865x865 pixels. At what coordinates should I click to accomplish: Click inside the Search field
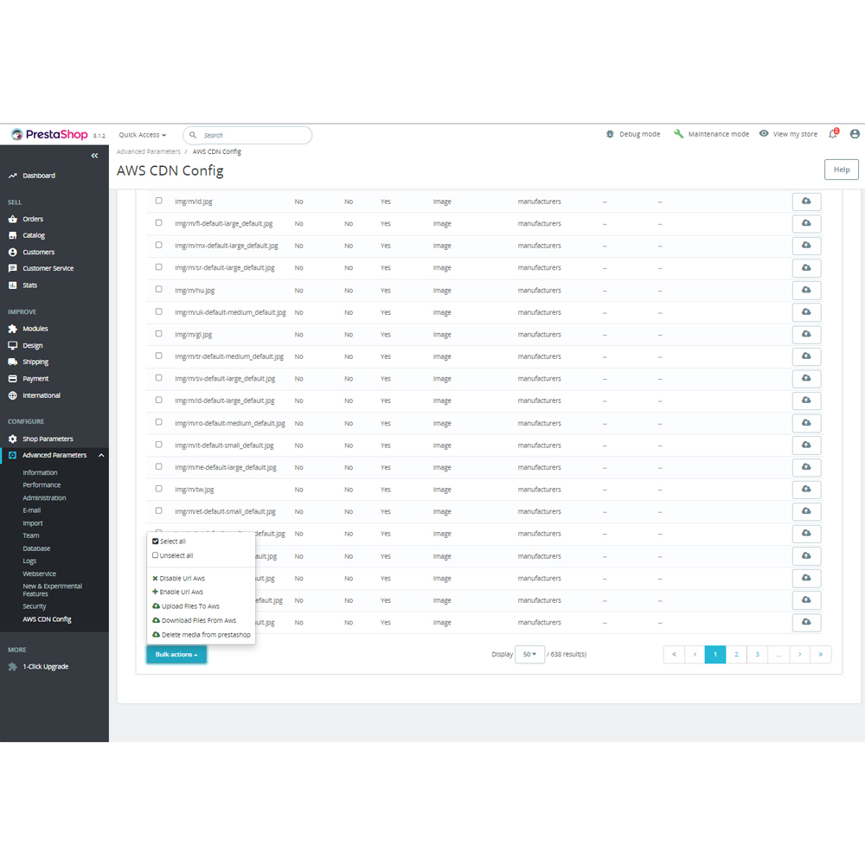[251, 134]
